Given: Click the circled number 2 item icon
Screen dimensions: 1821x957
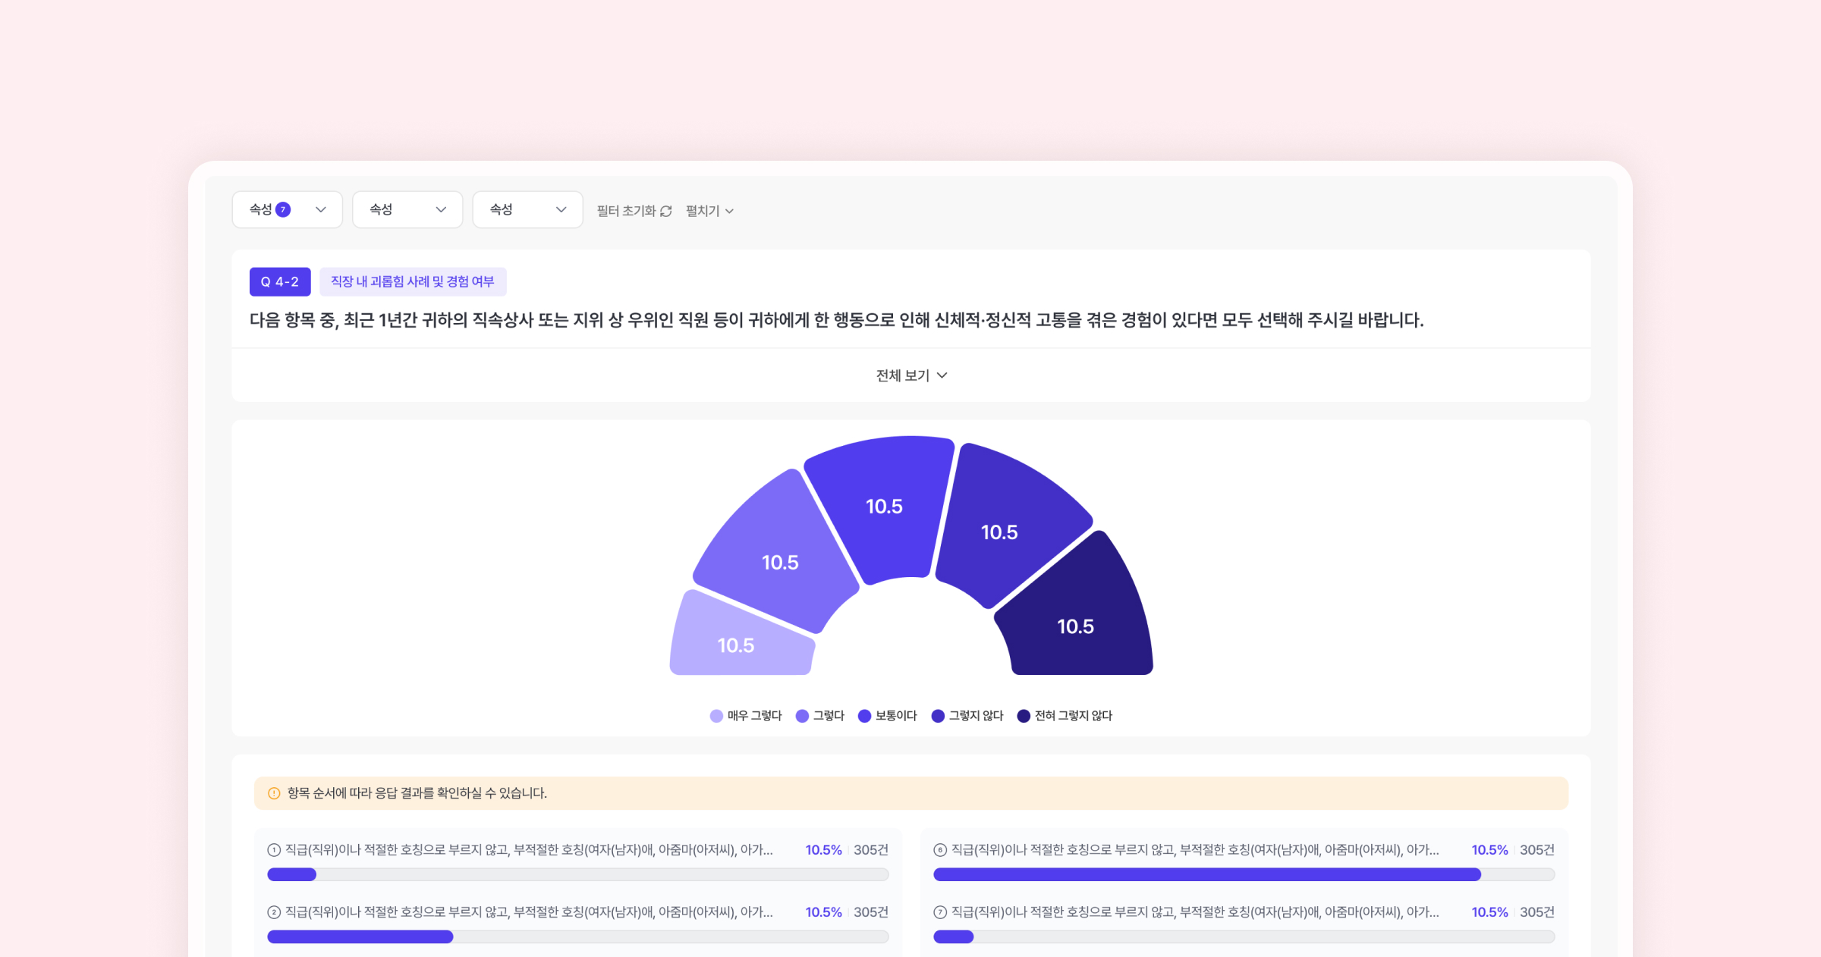Looking at the screenshot, I should click(x=274, y=912).
